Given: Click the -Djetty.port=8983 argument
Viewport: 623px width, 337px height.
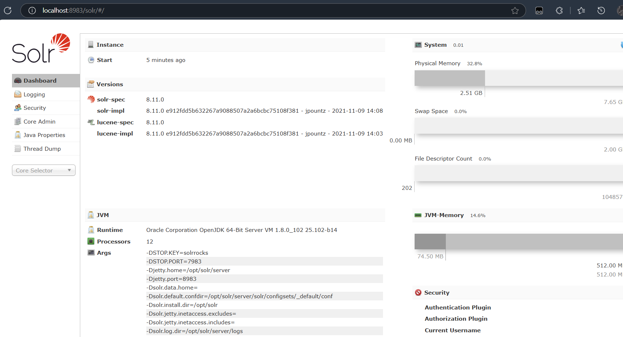Looking at the screenshot, I should 171,279.
